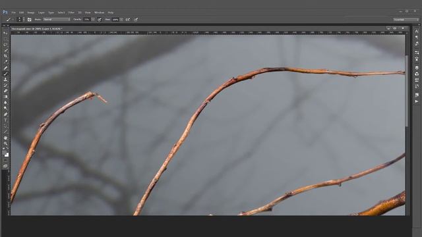Image resolution: width=422 pixels, height=237 pixels.
Task: Select the Dodge tool
Action: [5, 108]
